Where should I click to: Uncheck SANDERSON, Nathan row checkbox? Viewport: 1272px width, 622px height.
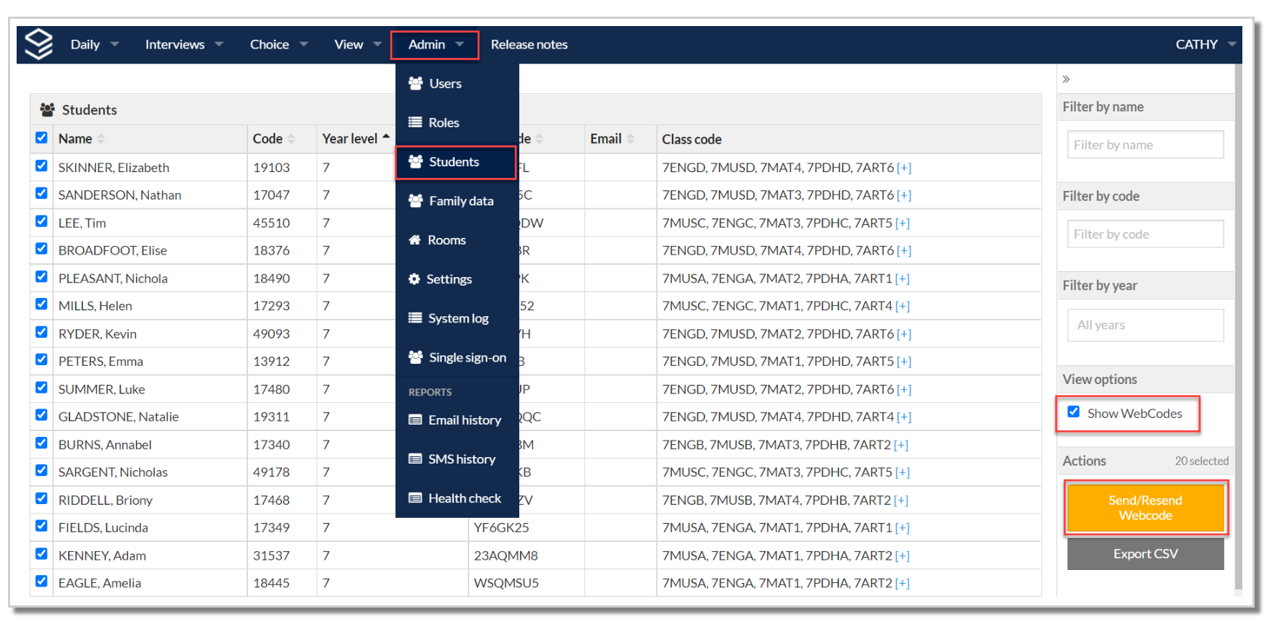pyautogui.click(x=41, y=193)
